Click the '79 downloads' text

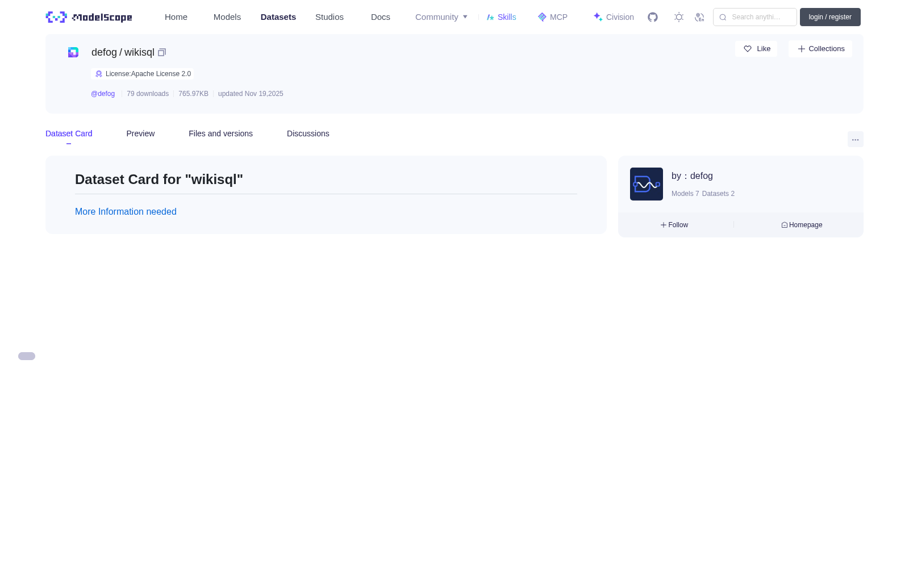click(x=148, y=94)
